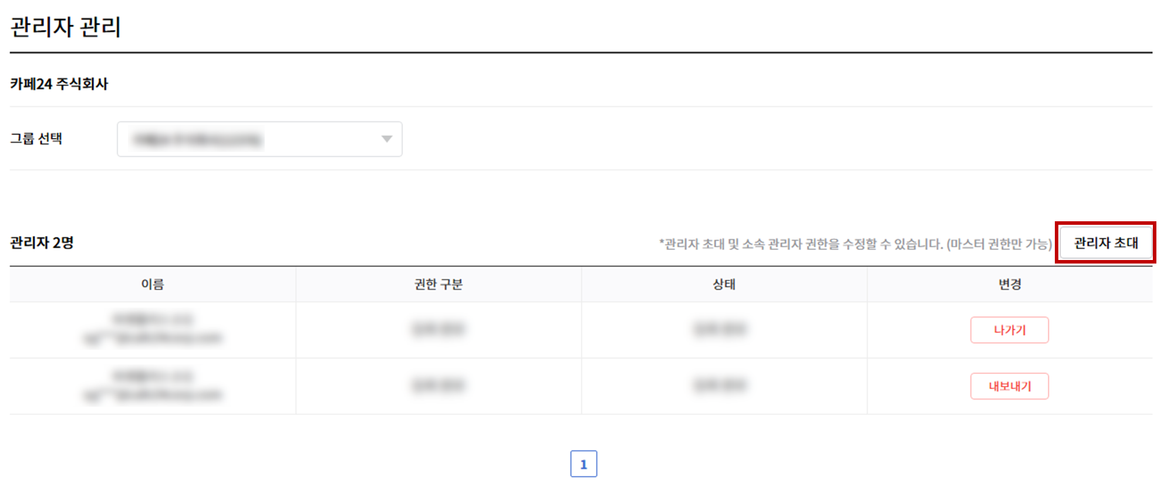This screenshot has width=1174, height=503.
Task: Click the 이름 column header
Action: 153,285
